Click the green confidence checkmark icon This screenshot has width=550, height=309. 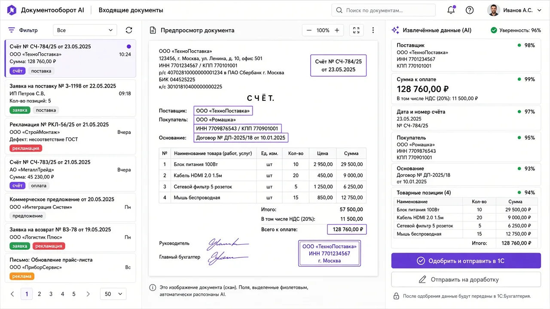[x=494, y=30]
